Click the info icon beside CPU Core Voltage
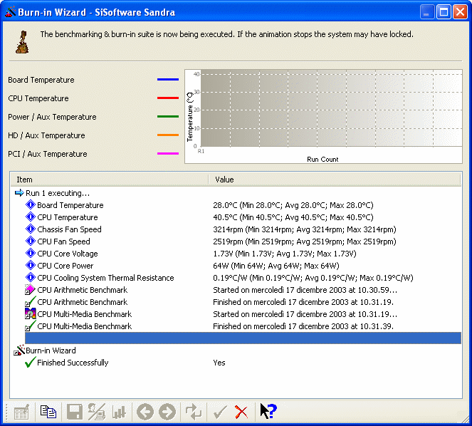The height and width of the screenshot is (426, 472). click(31, 254)
